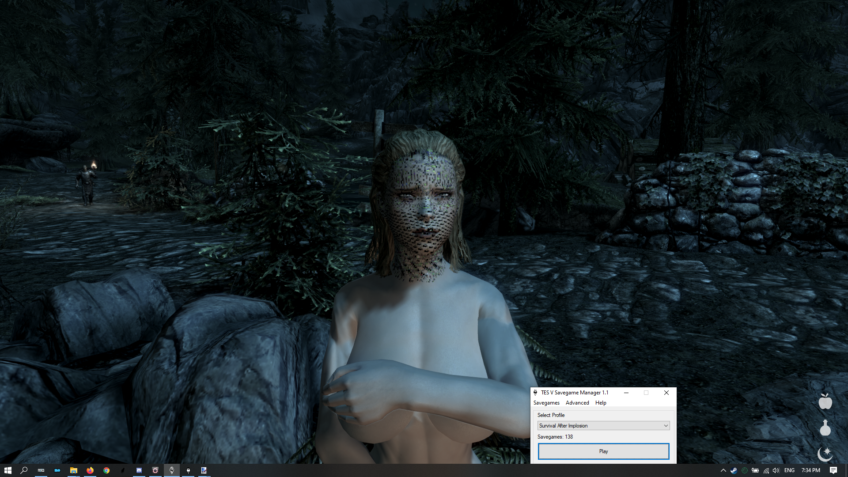
Task: Launch Google Chrome from the taskbar
Action: 106,470
